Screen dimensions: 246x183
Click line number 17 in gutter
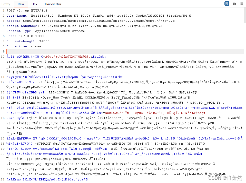pos(3,138)
